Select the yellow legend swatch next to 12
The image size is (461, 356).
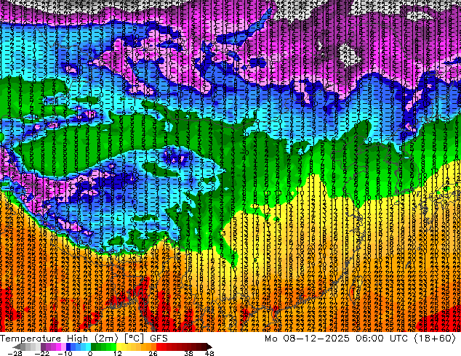(x=119, y=347)
